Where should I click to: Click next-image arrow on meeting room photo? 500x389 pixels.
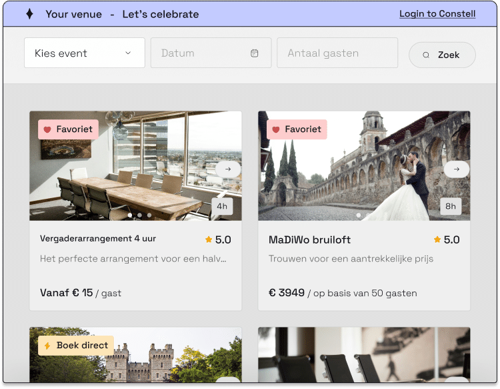point(228,169)
